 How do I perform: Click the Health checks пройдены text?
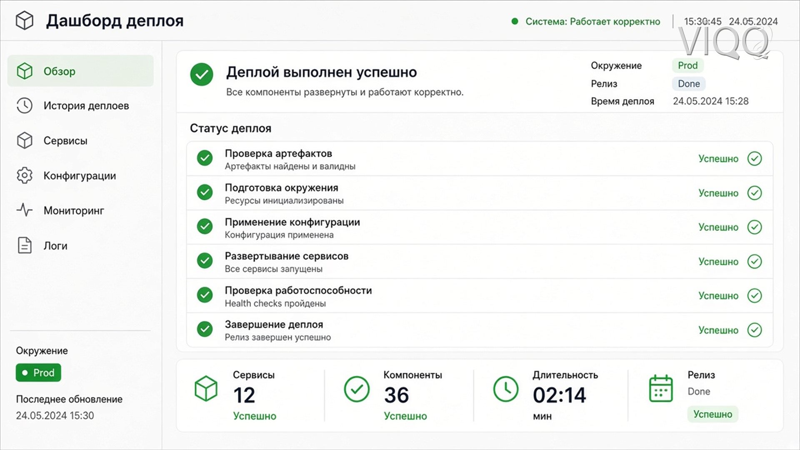coord(275,303)
